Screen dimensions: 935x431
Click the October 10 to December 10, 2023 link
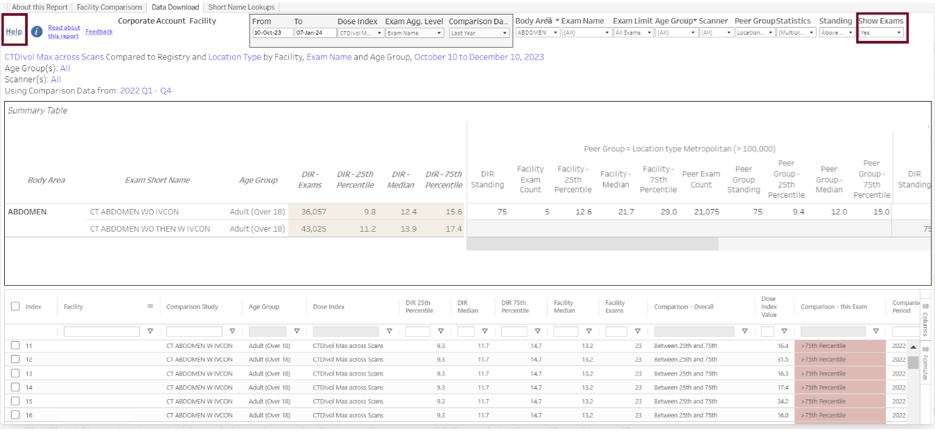(479, 57)
